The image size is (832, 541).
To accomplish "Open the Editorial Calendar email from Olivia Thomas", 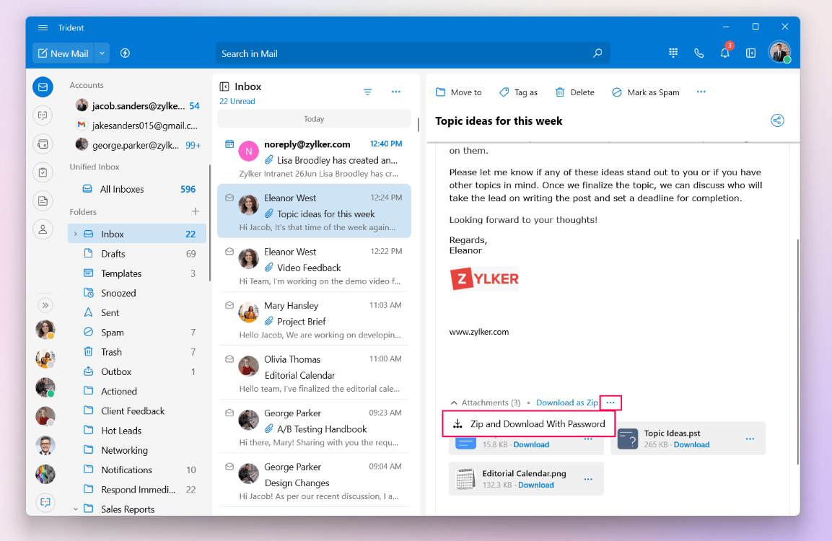I will tap(314, 374).
